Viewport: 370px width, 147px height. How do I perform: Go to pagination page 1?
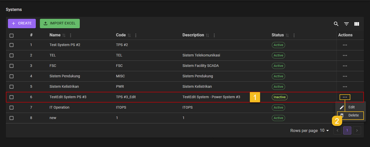pos(347,130)
